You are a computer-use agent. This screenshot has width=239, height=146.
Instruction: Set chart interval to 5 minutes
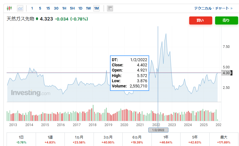click(40, 8)
